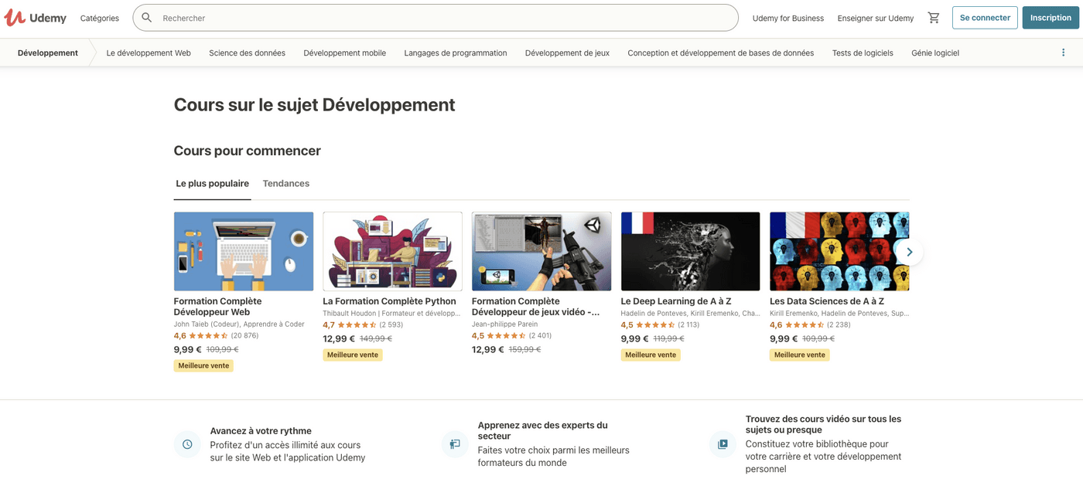
Task: Click the video library icon beside Trouvez des cours
Action: click(x=723, y=444)
